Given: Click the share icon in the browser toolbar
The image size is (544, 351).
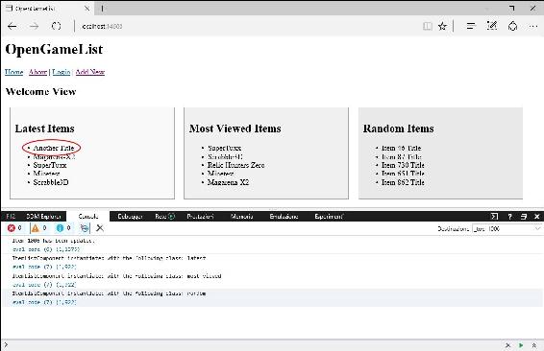Looking at the screenshot, I should pos(512,26).
